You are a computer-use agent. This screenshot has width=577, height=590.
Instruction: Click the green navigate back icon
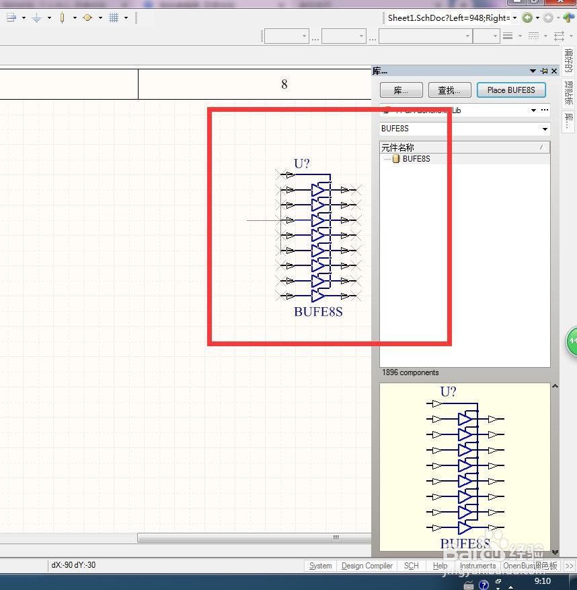point(527,18)
